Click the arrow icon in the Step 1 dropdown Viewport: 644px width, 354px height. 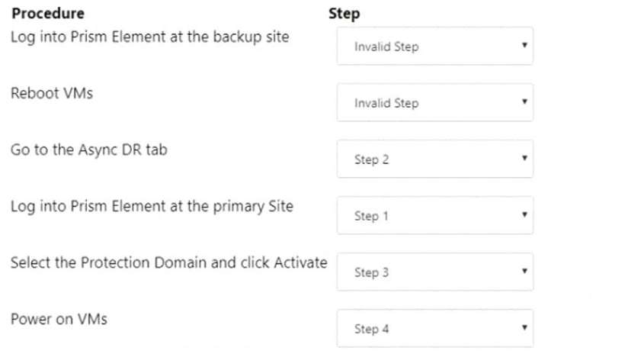coord(524,214)
